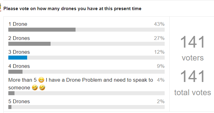Click the first rolling-laughing emoji after 'someone'
This screenshot has height=113, width=214.
pyautogui.click(x=35, y=88)
